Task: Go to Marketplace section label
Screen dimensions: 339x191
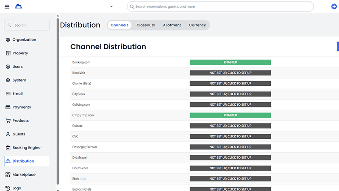Action: click(24, 174)
